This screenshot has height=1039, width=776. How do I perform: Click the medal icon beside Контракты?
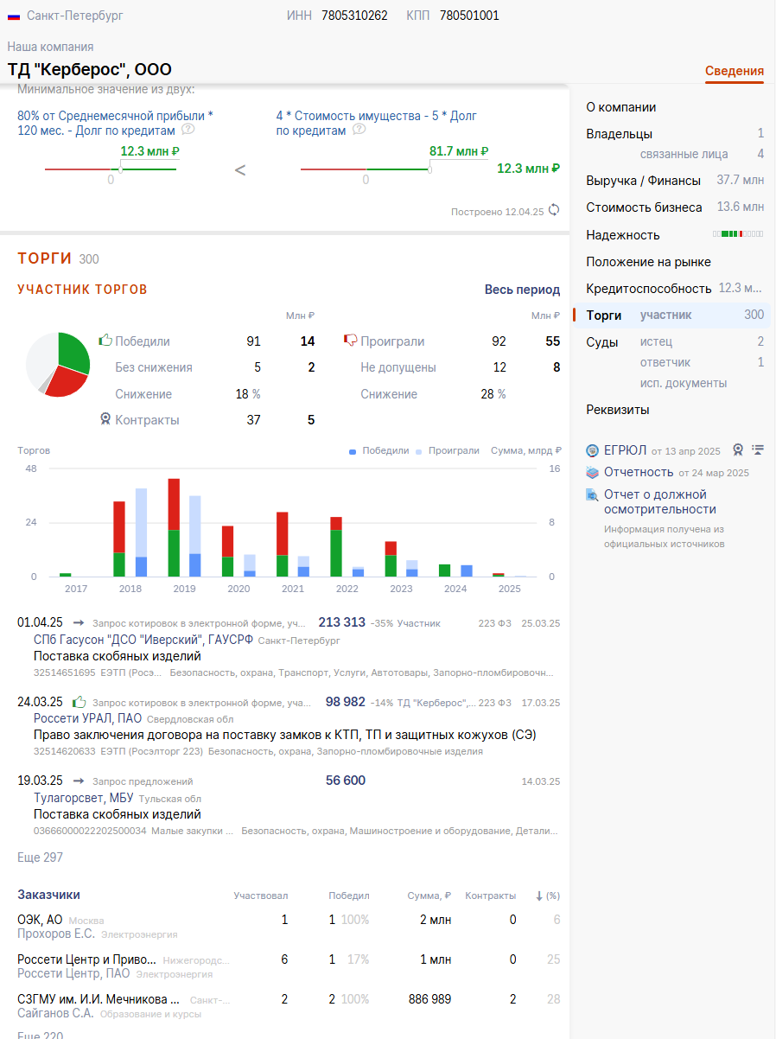105,419
